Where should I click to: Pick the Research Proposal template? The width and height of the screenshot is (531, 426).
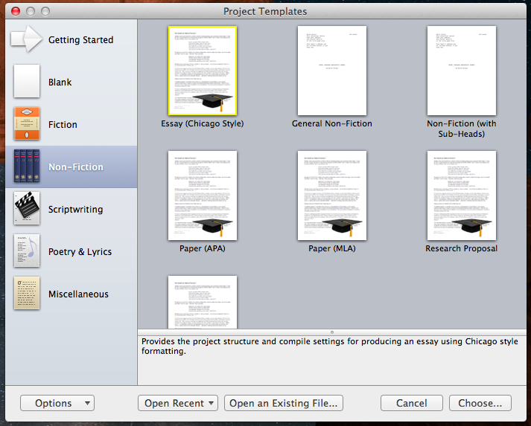coord(462,196)
